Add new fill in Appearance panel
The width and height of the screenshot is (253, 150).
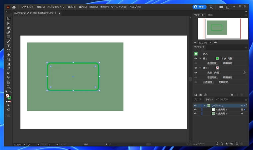click(200, 95)
